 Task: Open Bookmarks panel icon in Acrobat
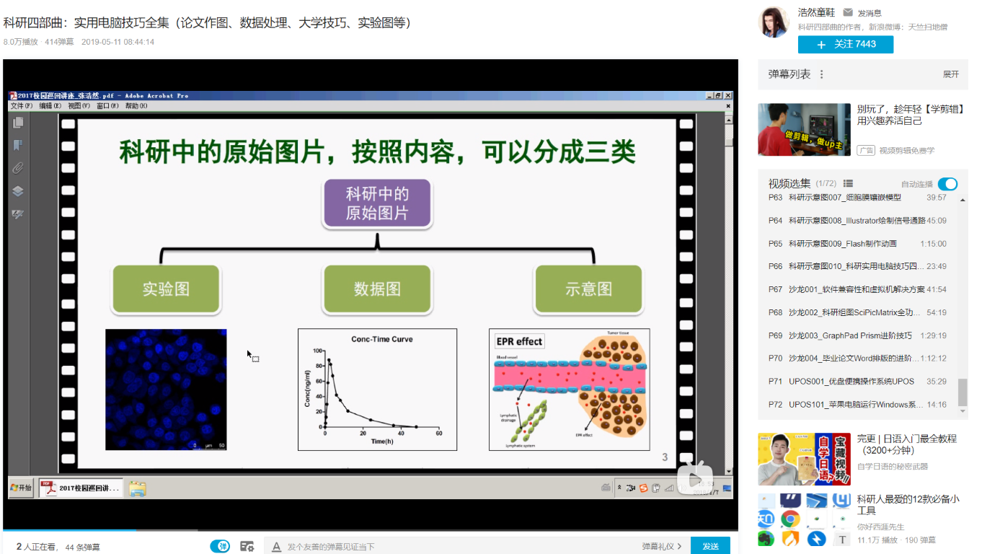(18, 146)
